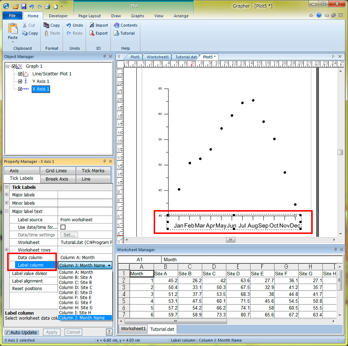The height and width of the screenshot is (346, 348).
Task: Choose Column J: Month Name from dropdown list
Action: click(x=85, y=318)
